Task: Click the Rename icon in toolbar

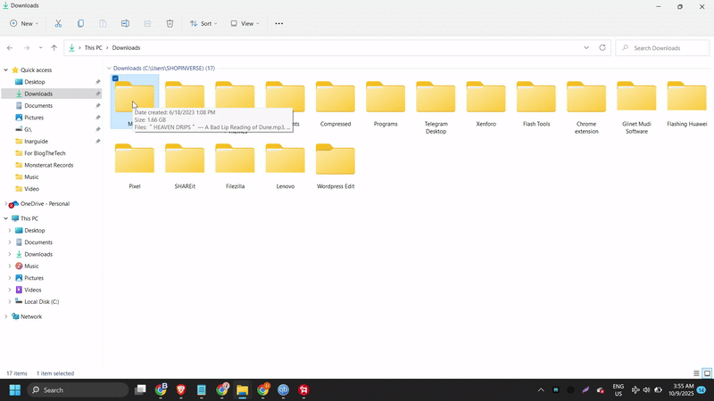Action: pyautogui.click(x=125, y=23)
